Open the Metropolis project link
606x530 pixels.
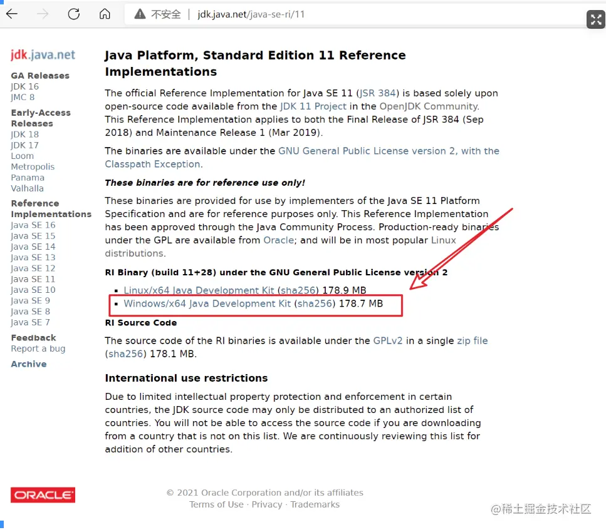pos(33,166)
